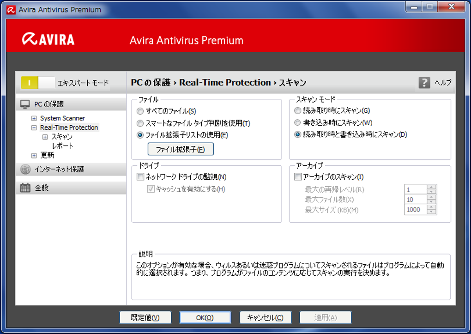471x334 pixels.
Task: Click the キャンセル(C) button
Action: coord(265,317)
